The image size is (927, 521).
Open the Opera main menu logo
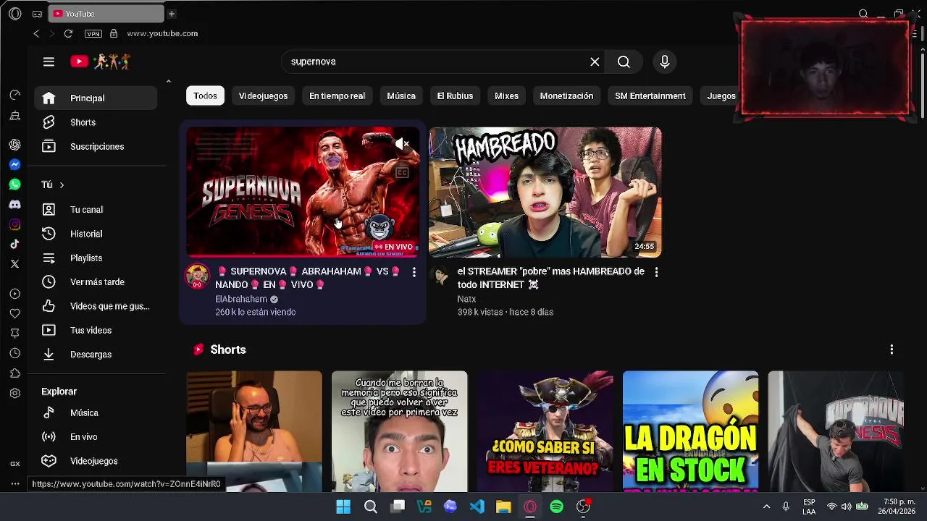point(14,14)
